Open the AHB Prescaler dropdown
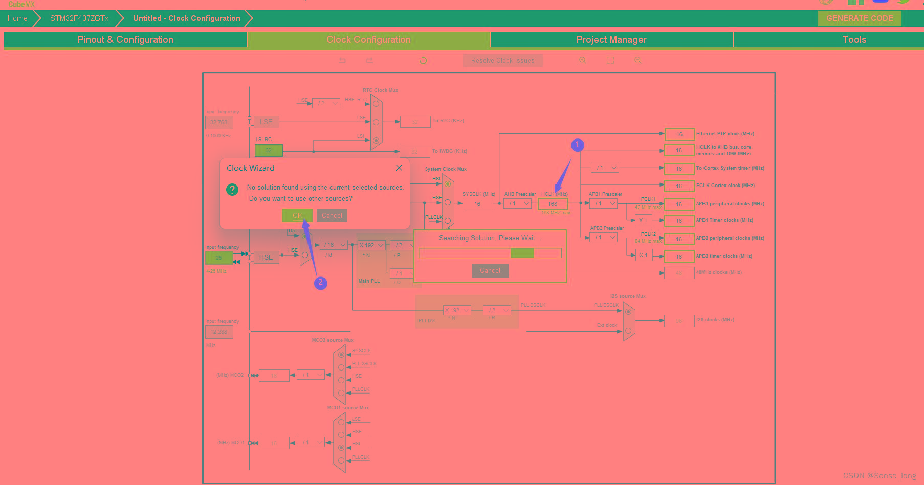 pyautogui.click(x=517, y=203)
